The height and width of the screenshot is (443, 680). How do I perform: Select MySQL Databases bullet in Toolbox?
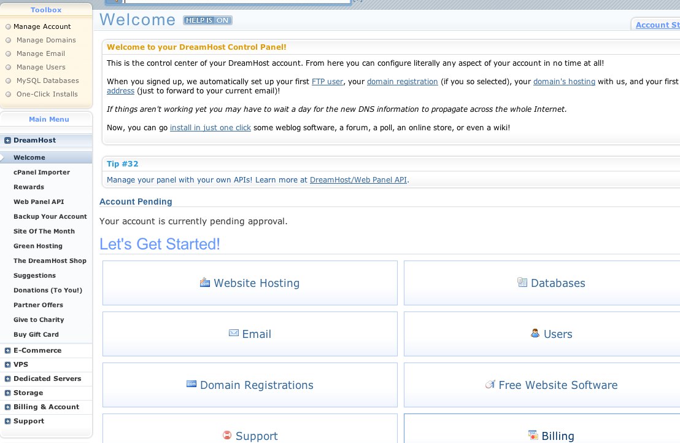click(8, 80)
